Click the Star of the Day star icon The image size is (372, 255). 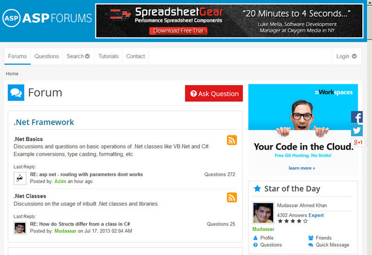257,189
